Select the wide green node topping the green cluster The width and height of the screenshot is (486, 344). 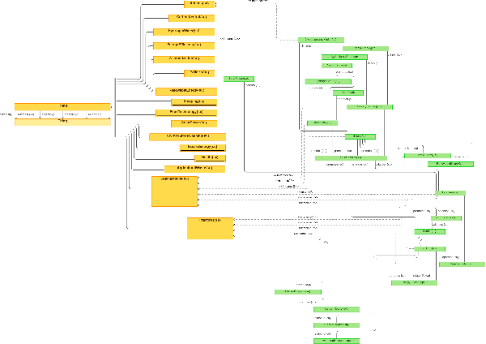tap(322, 39)
